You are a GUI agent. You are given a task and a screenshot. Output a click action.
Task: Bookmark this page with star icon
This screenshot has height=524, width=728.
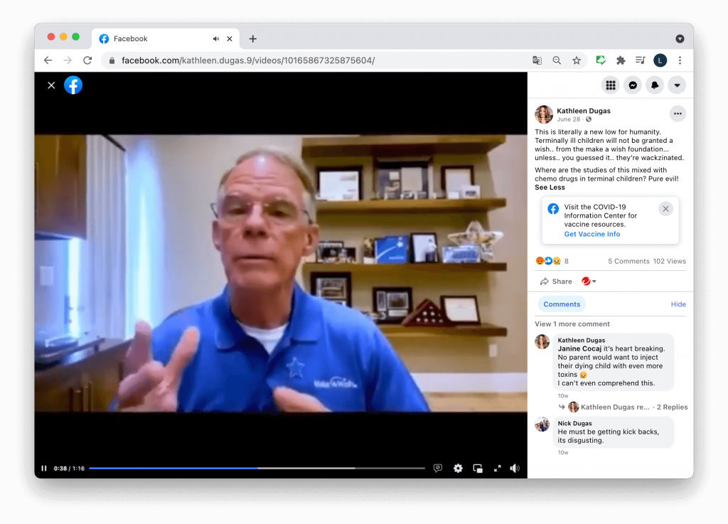coord(577,60)
